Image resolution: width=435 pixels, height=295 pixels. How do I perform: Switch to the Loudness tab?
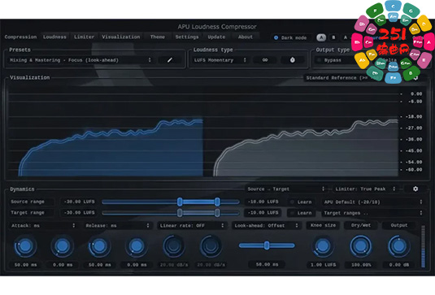click(54, 37)
